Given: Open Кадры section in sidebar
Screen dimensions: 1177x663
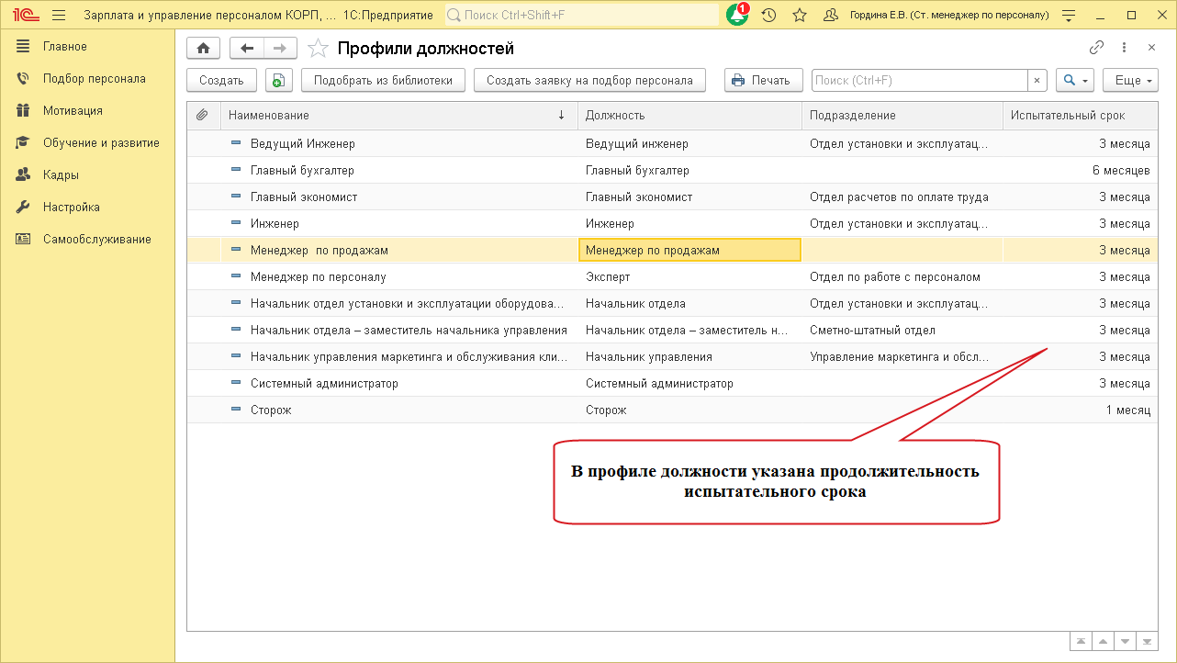Looking at the screenshot, I should pos(61,175).
